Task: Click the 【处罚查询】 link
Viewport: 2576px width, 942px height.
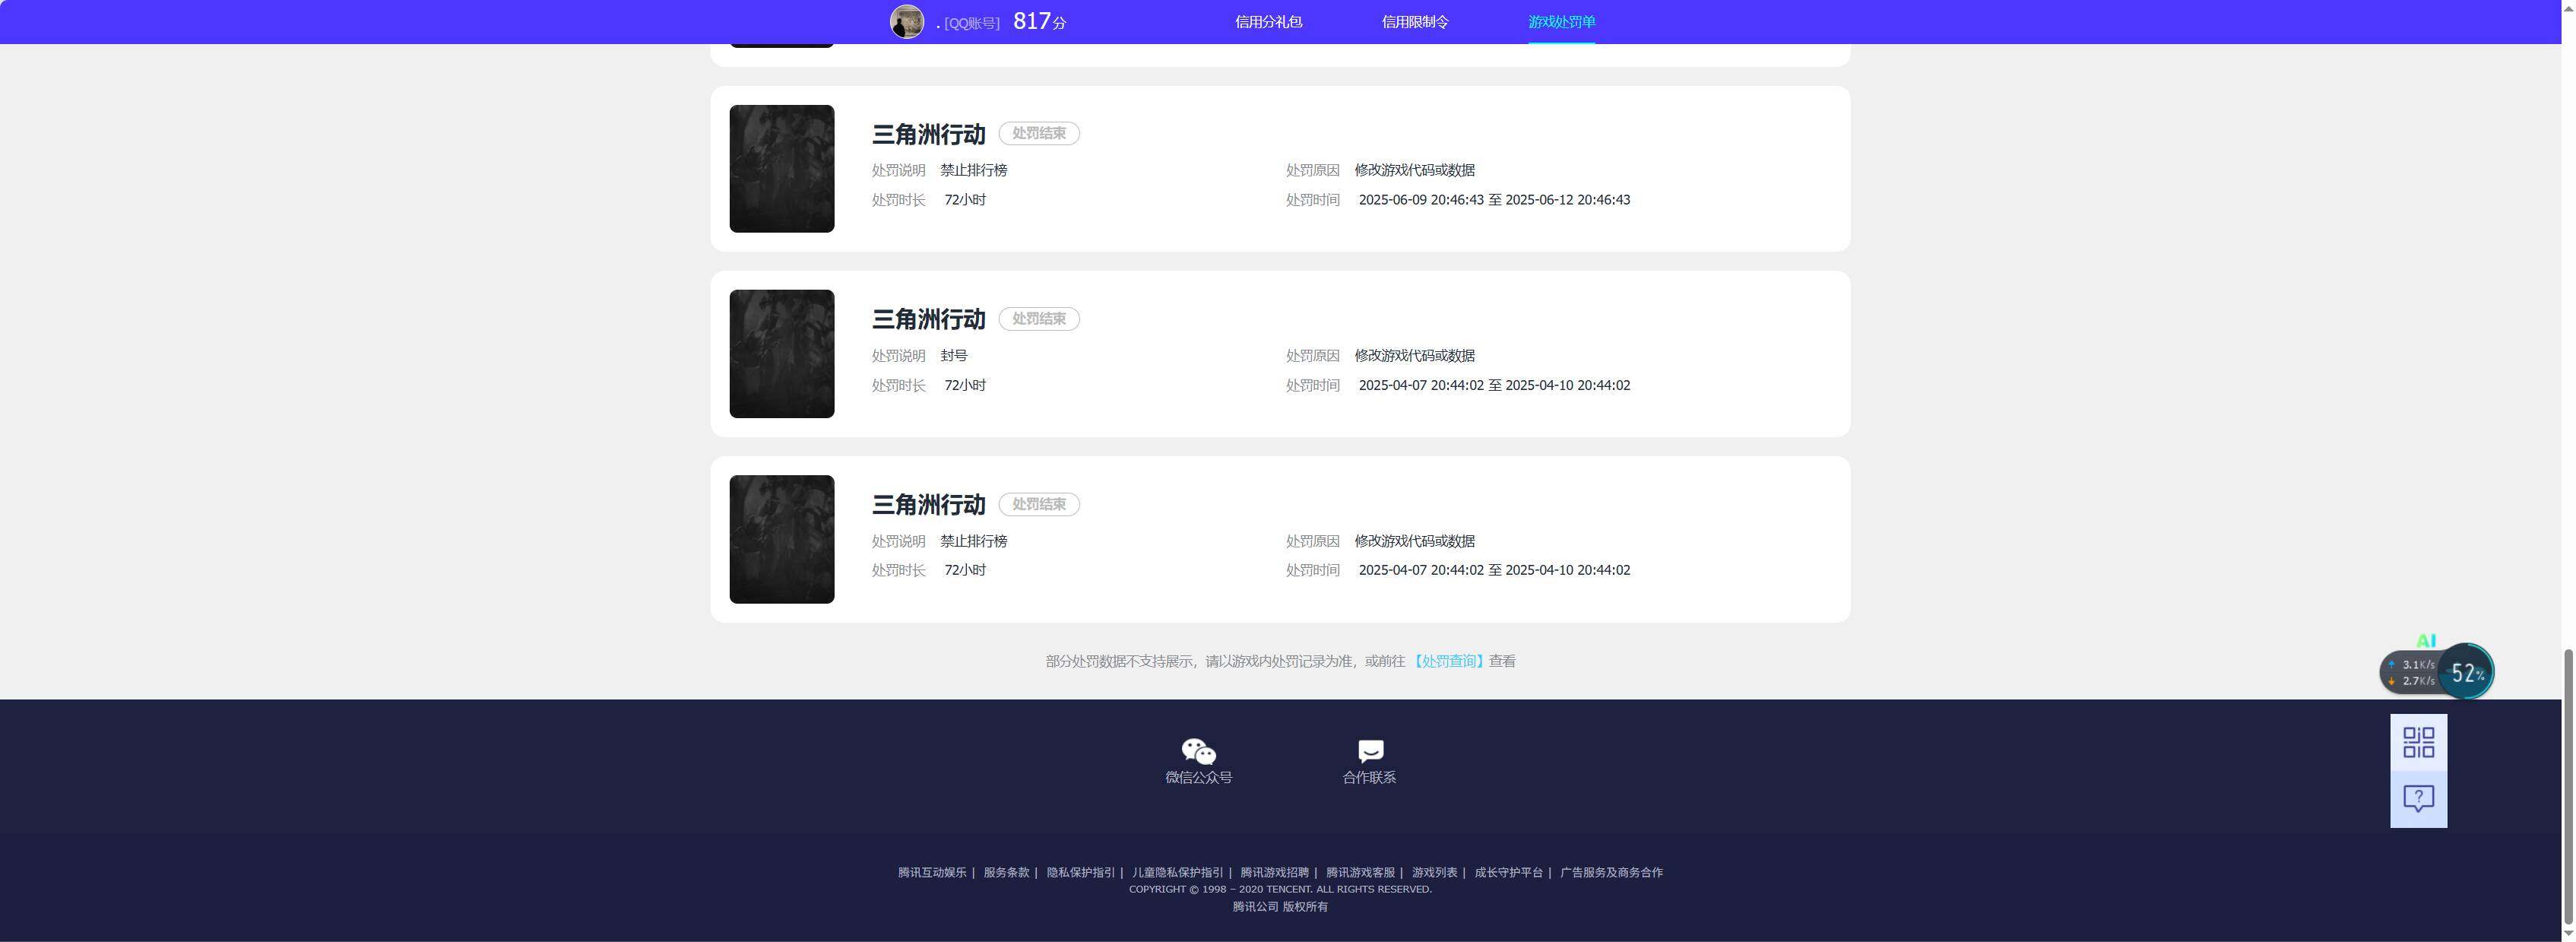Action: click(x=1448, y=661)
